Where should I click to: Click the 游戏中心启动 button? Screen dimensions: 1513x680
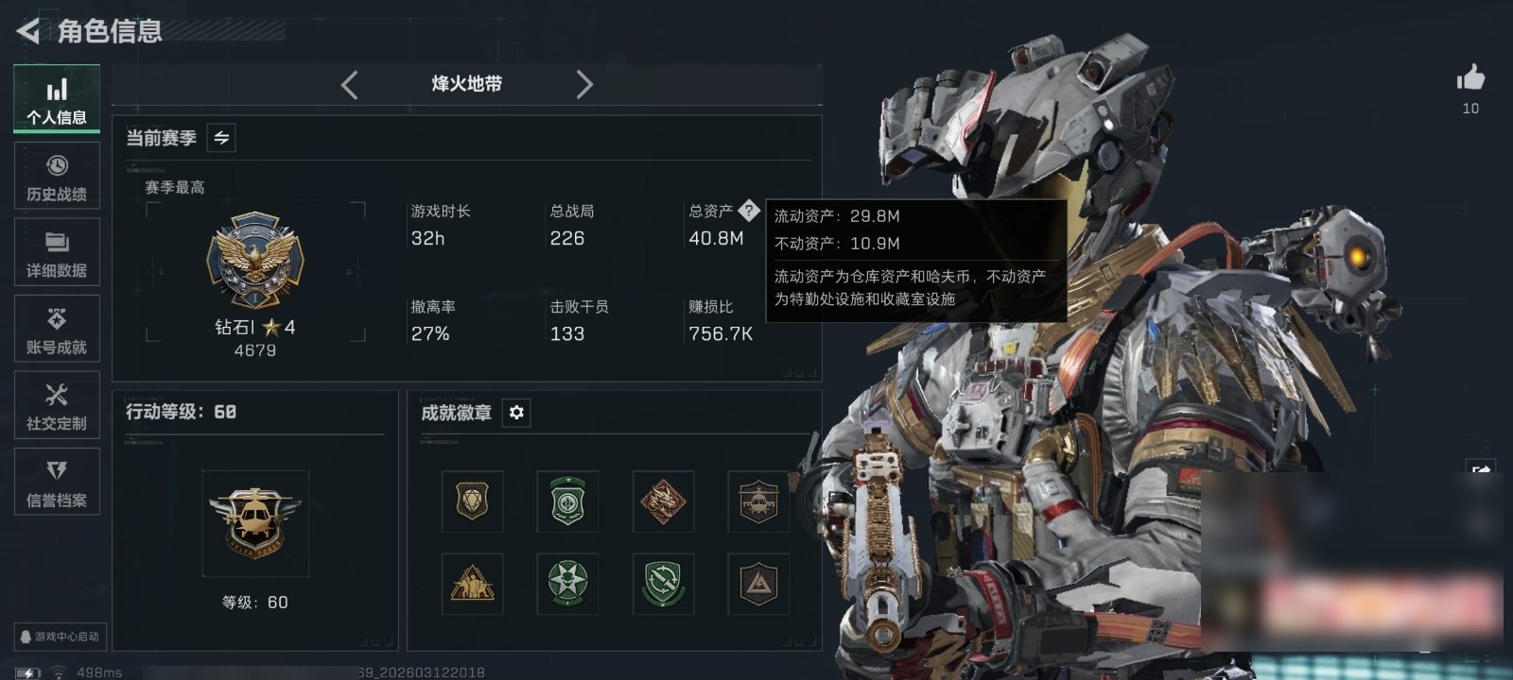point(59,637)
